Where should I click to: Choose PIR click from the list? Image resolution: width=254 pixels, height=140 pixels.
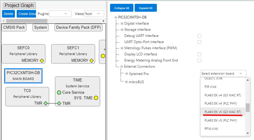pyautogui.click(x=210, y=87)
